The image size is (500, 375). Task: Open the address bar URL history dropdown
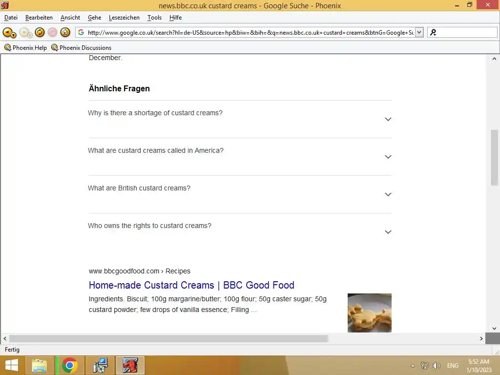click(x=419, y=32)
